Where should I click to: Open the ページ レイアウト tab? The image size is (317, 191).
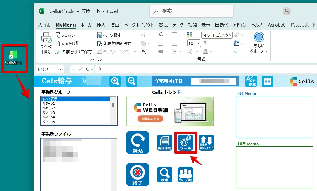139,25
